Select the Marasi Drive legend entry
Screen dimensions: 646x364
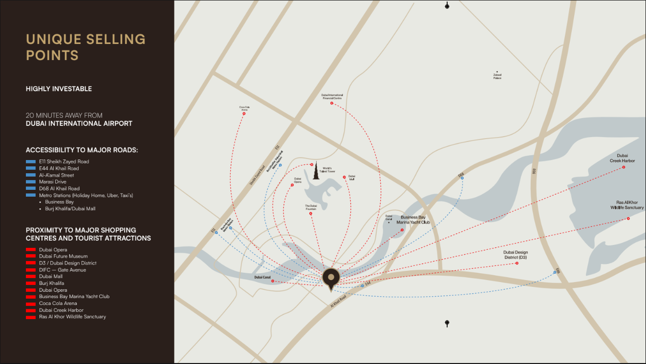pos(53,182)
